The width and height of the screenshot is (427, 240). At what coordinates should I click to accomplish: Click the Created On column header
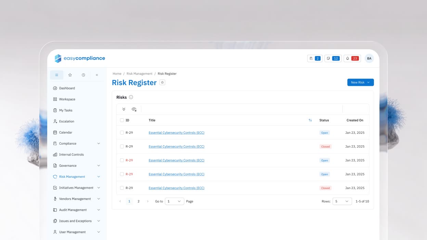(355, 120)
